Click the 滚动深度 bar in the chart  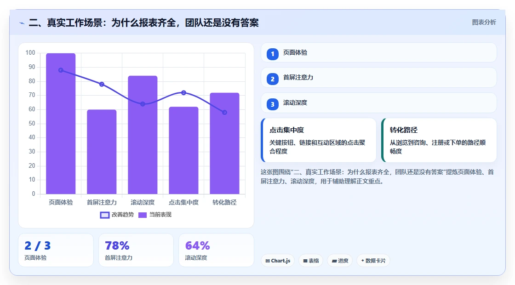point(143,135)
